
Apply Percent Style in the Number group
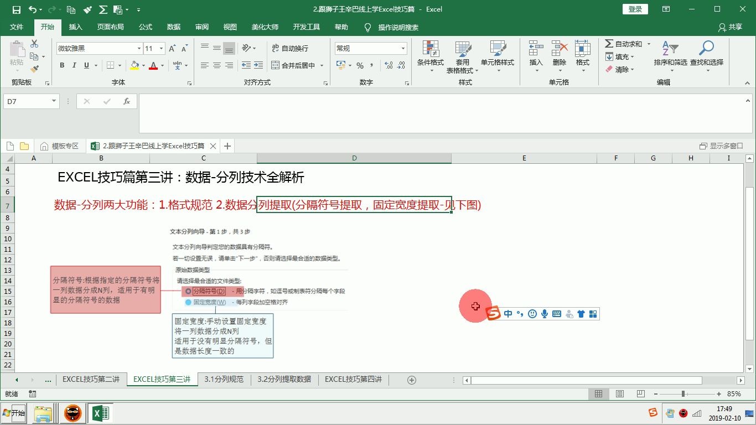click(x=360, y=65)
